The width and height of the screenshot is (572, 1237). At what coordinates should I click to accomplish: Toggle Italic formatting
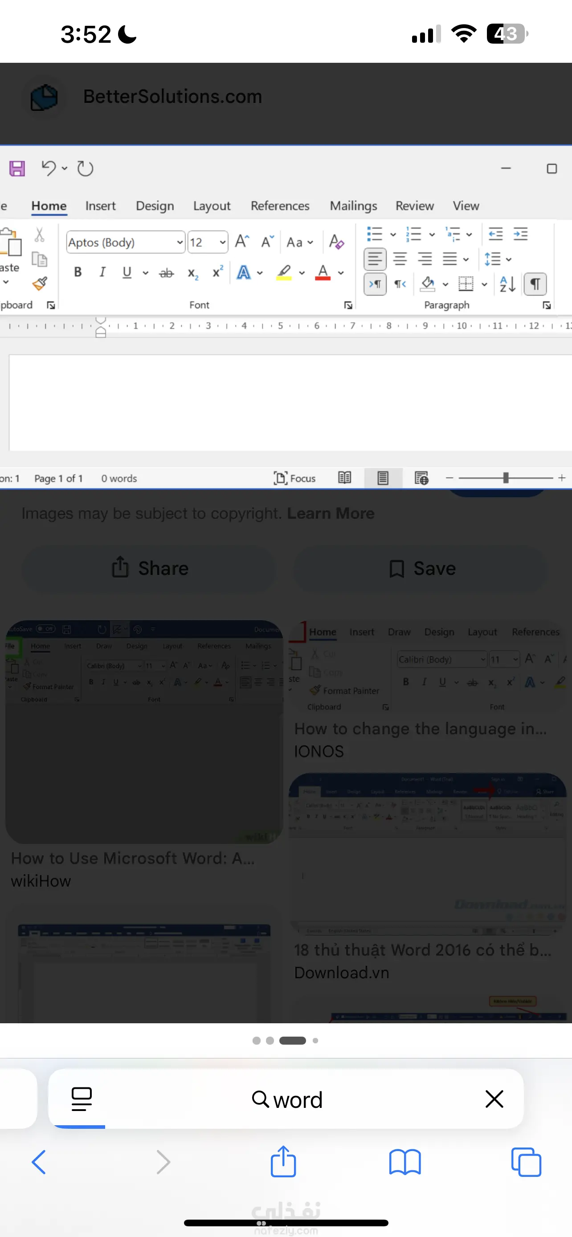[102, 272]
